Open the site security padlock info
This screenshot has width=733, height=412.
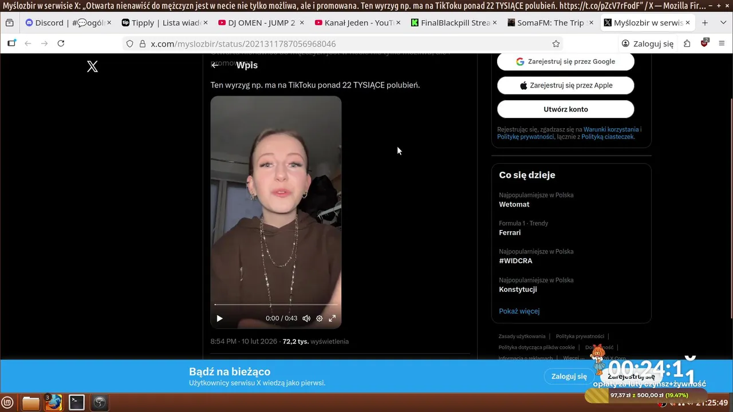click(x=143, y=43)
